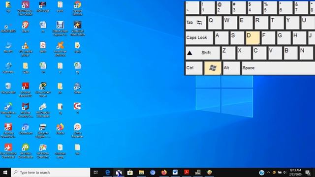The width and height of the screenshot is (315, 177).
Task: Click the highlighted D key on keyboard
Action: click(252, 38)
